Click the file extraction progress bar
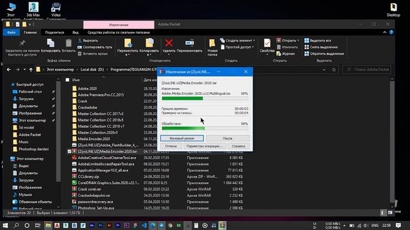This screenshot has height=230, width=410. pos(205,98)
